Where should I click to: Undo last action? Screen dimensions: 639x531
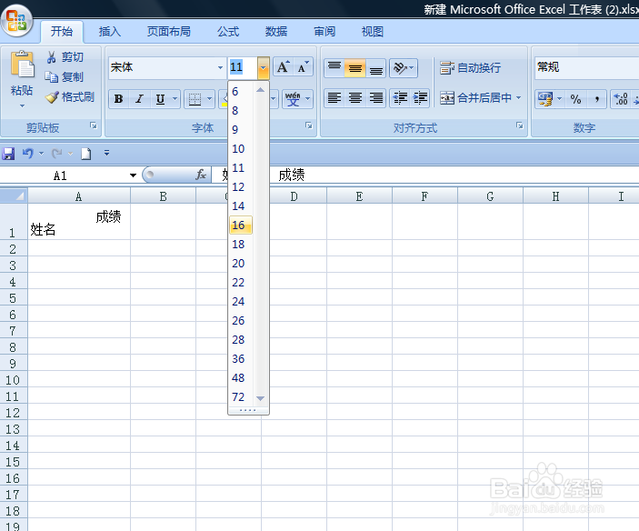click(x=27, y=154)
